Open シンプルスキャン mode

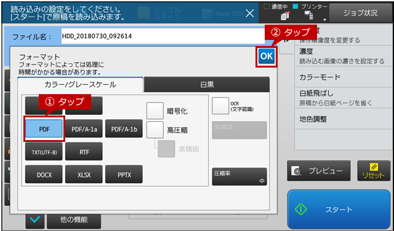point(160,13)
